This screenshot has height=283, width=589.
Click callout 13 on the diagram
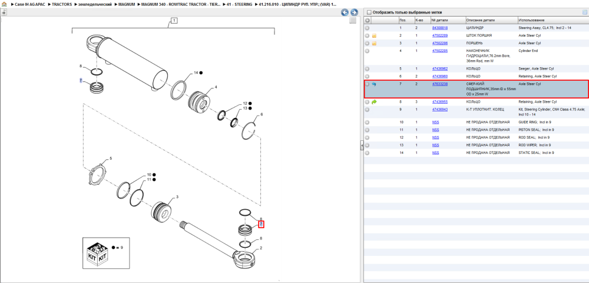tap(245, 108)
